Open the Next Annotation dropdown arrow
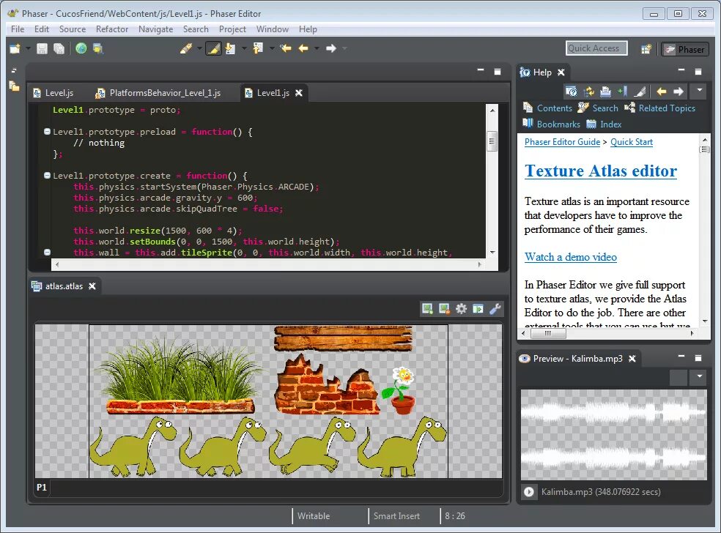 pyautogui.click(x=244, y=48)
